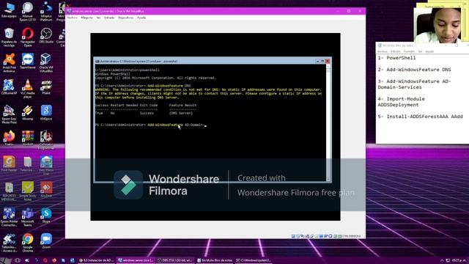Switch to 8.3 Instalación taskbar window

pyautogui.click(x=96, y=260)
